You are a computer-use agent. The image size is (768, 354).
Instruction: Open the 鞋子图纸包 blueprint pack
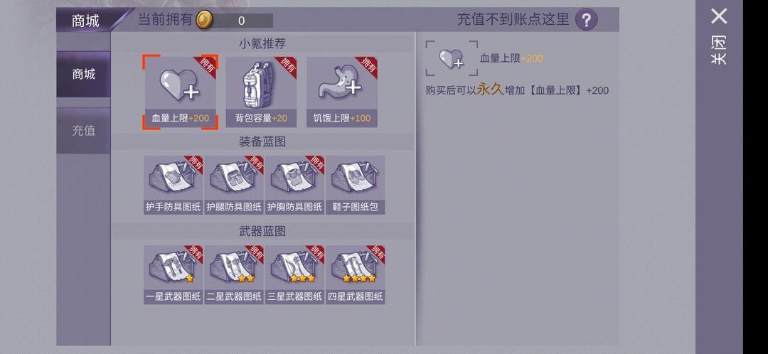(355, 185)
